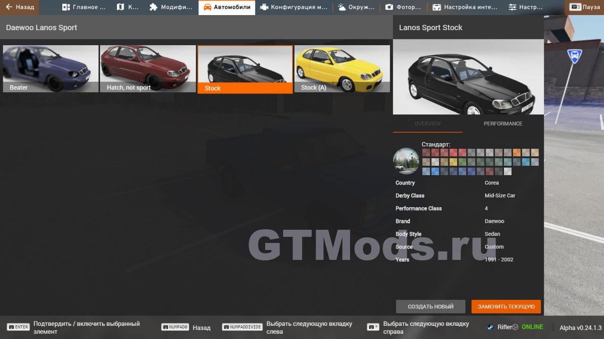Click the large Lanos Sport Stock preview image
Viewport: 604px width, 339px height.
(468, 77)
